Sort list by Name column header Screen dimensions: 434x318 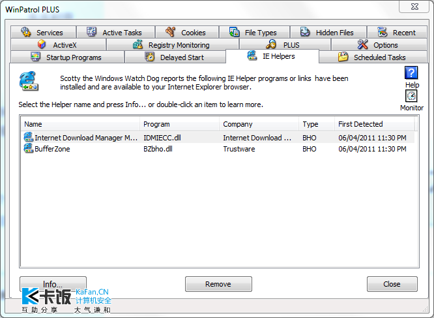click(81, 124)
